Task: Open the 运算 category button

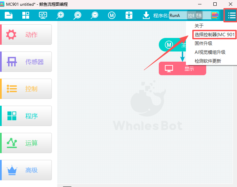Action: click(x=26, y=143)
